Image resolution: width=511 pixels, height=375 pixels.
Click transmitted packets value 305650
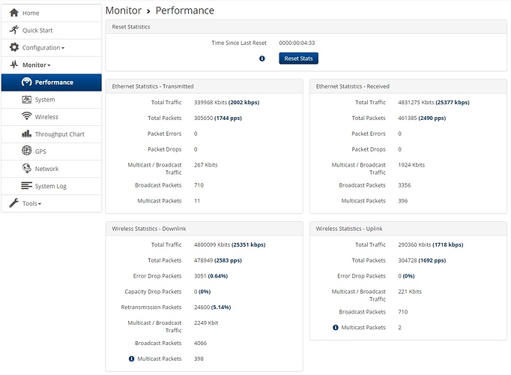point(203,118)
